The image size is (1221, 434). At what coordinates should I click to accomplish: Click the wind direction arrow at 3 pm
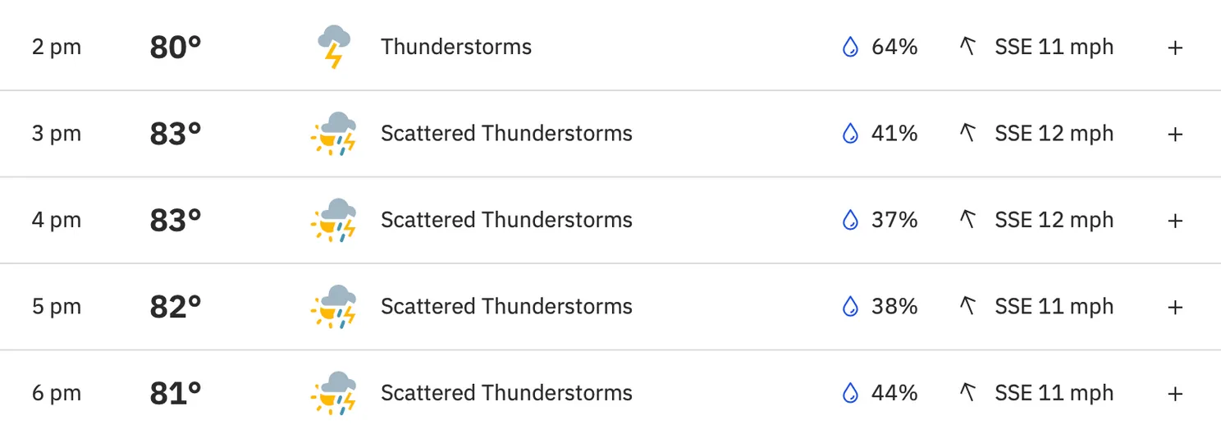pos(967,134)
